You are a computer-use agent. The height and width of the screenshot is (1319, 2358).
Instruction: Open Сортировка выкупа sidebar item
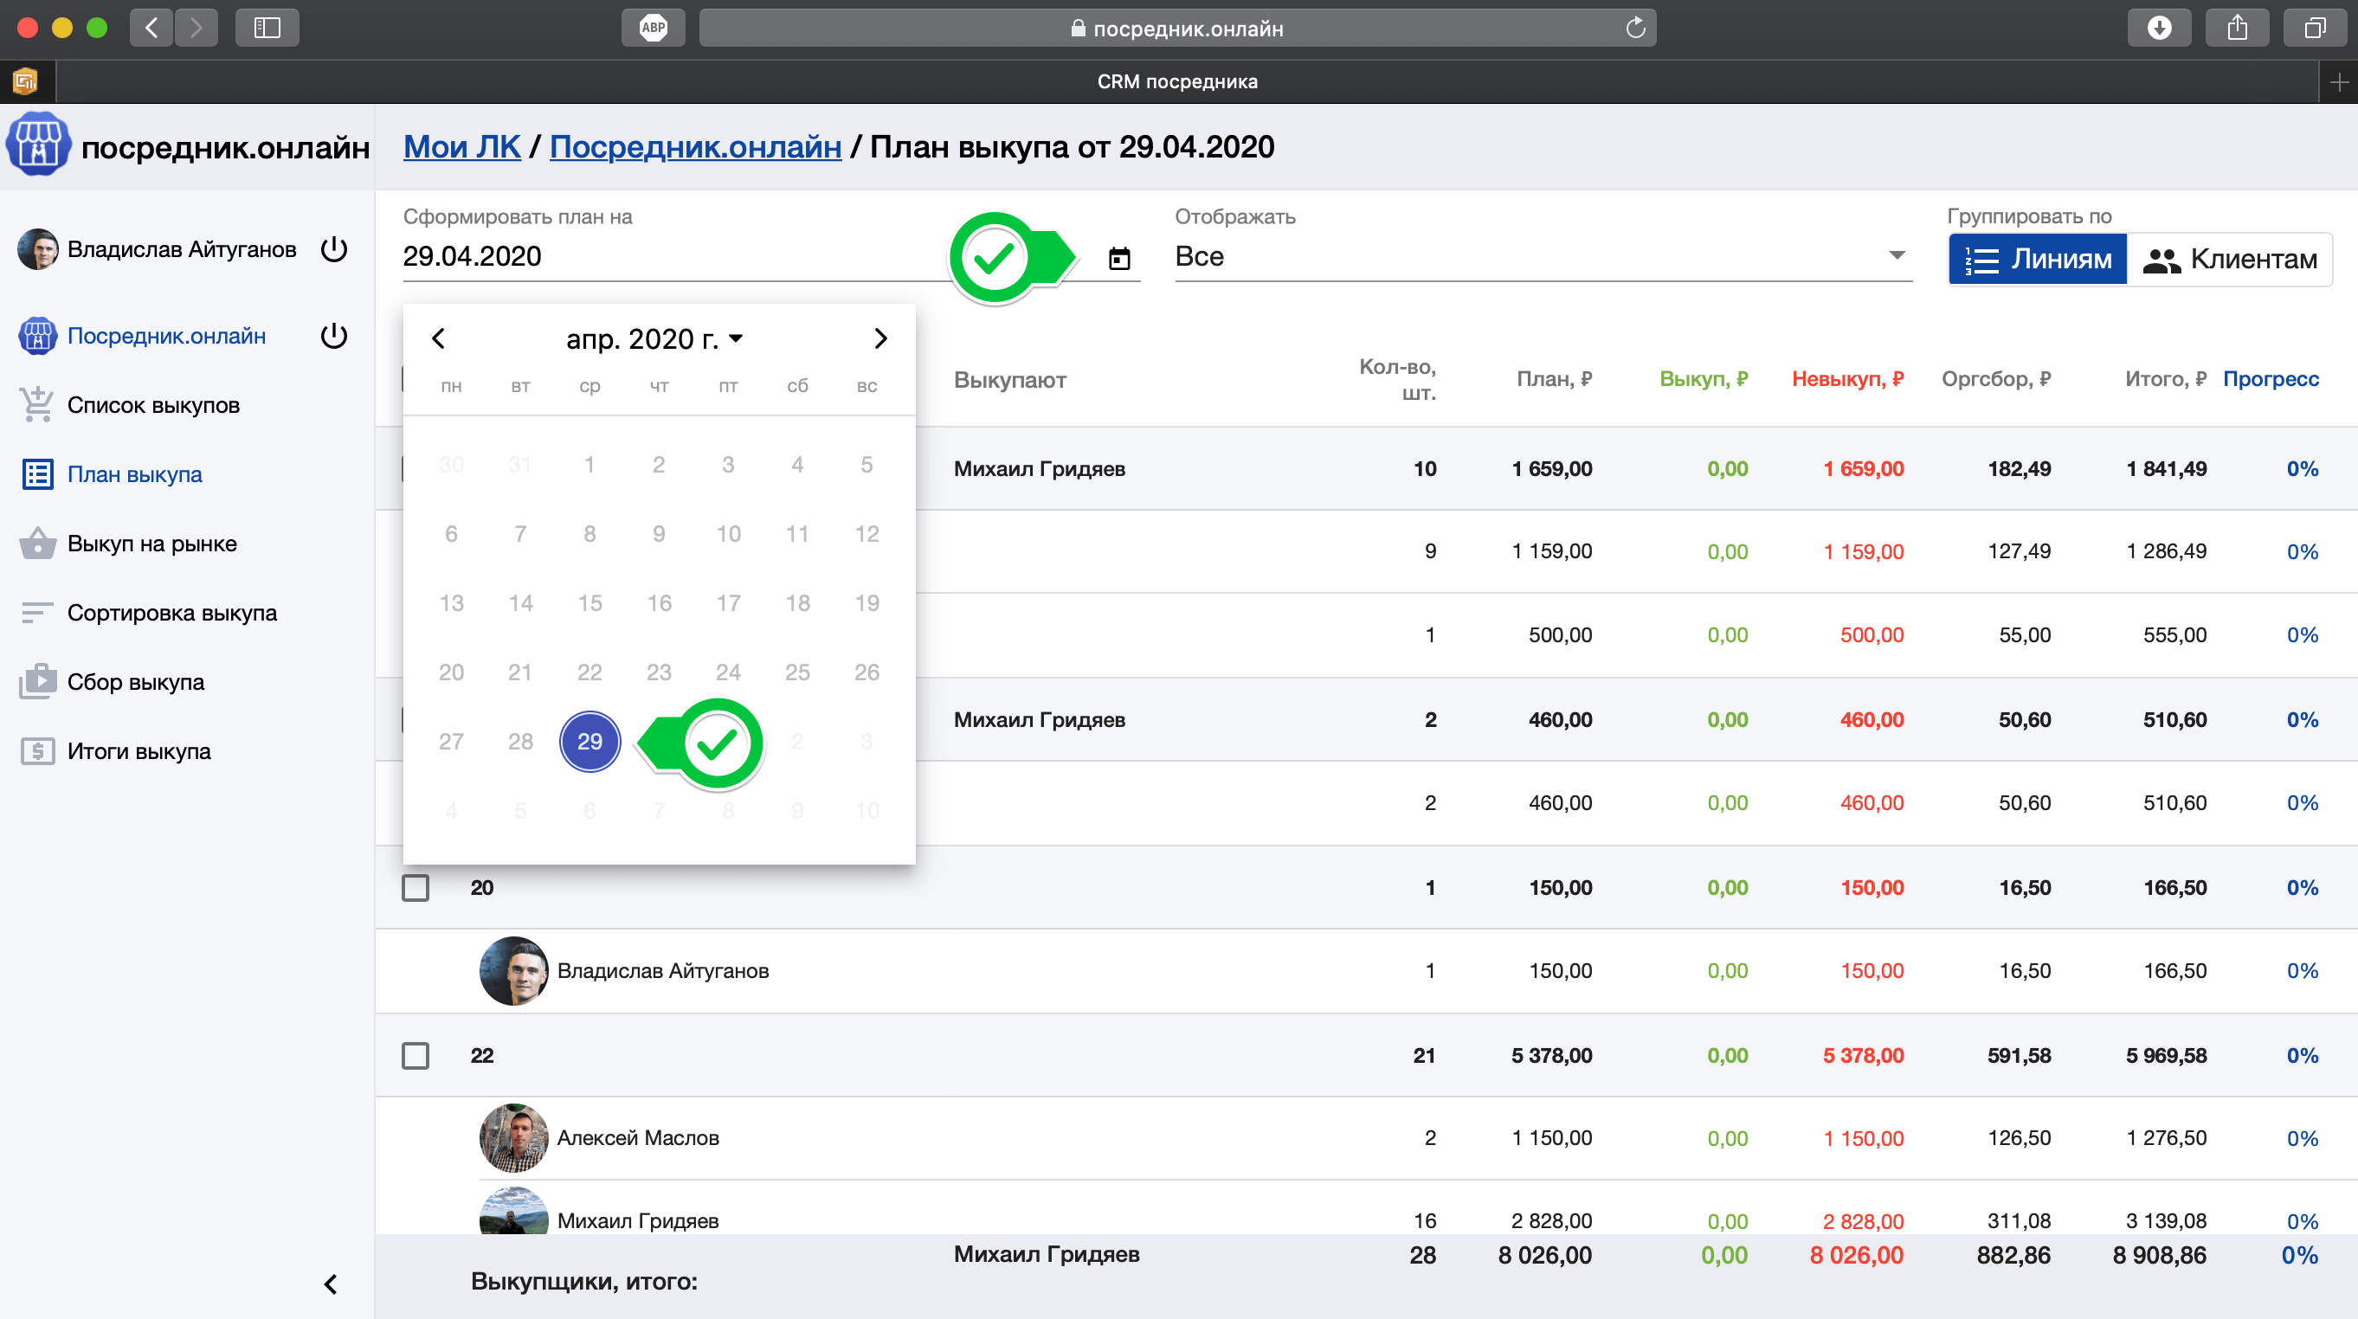tap(171, 614)
